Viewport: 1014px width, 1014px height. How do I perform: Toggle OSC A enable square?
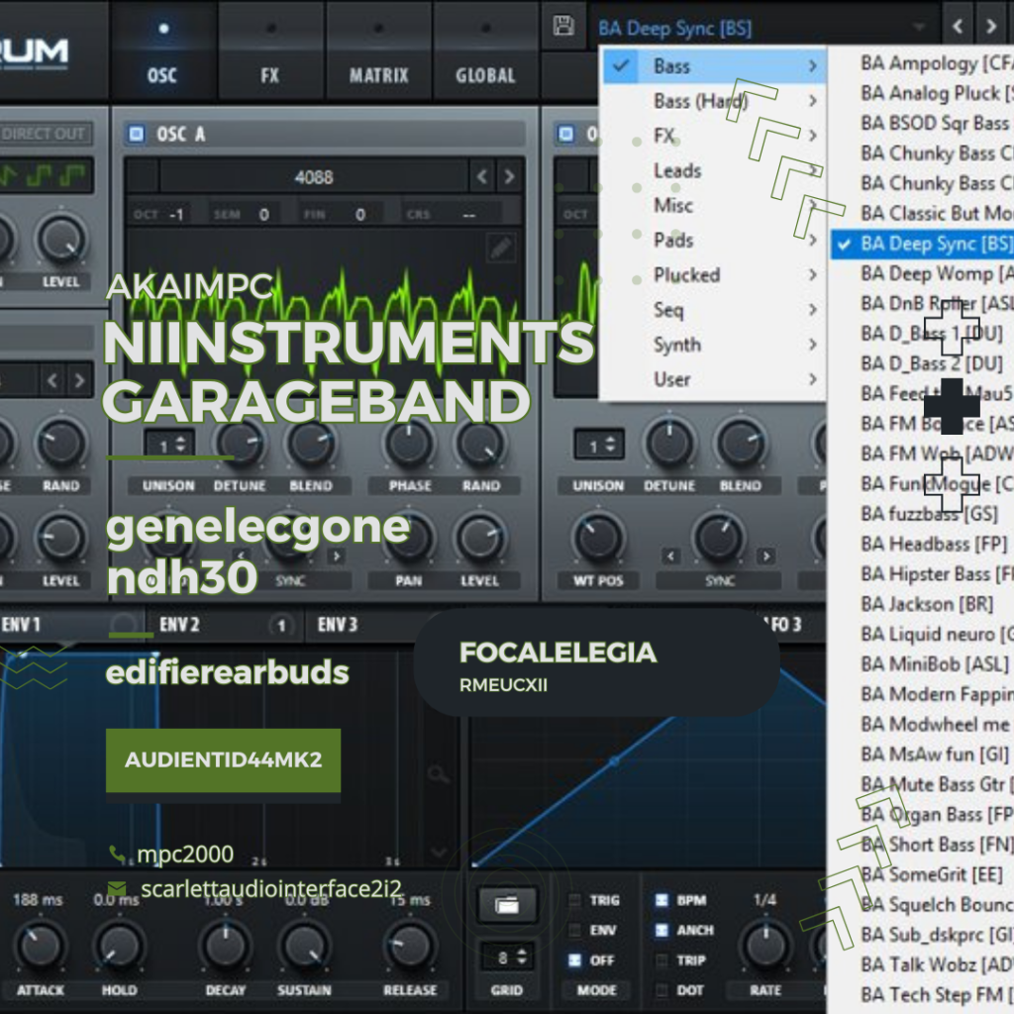[136, 134]
